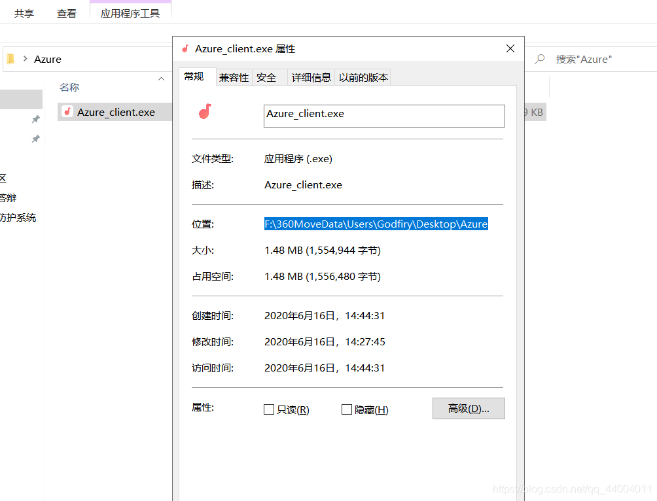Click the 名称 column header

click(69, 87)
